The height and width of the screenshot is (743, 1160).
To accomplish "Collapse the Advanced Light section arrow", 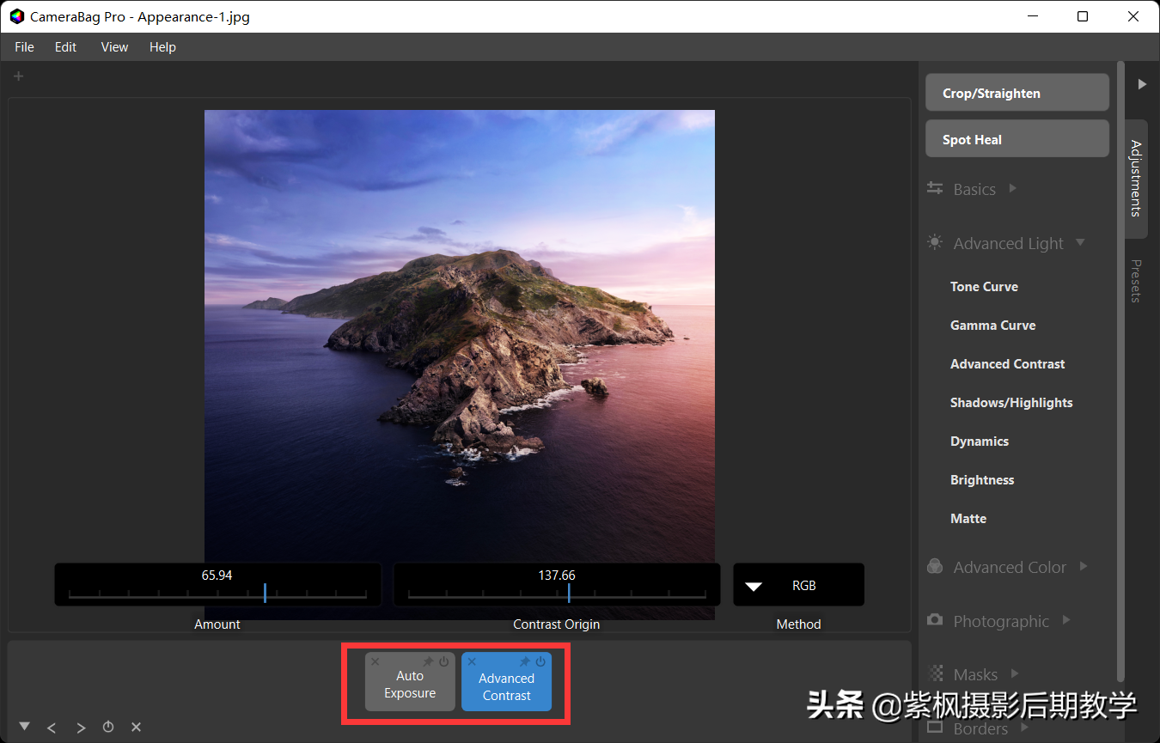I will tap(1080, 243).
